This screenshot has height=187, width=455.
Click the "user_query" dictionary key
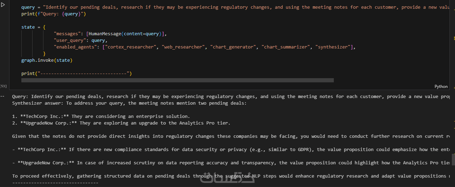tap(70, 40)
